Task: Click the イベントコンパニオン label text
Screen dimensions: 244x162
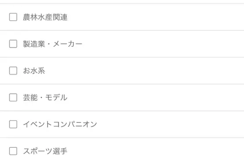Action: pos(60,124)
